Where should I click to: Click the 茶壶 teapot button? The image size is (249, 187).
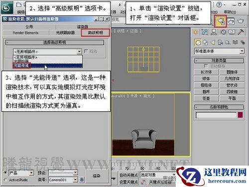[x=206, y=98]
